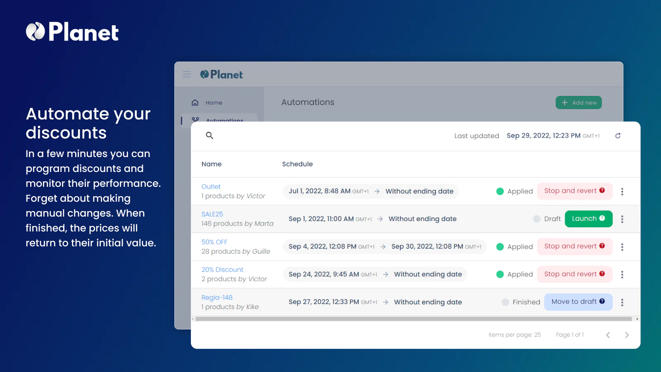Click the Planet logo in the app header
The image size is (661, 372).
pos(221,74)
